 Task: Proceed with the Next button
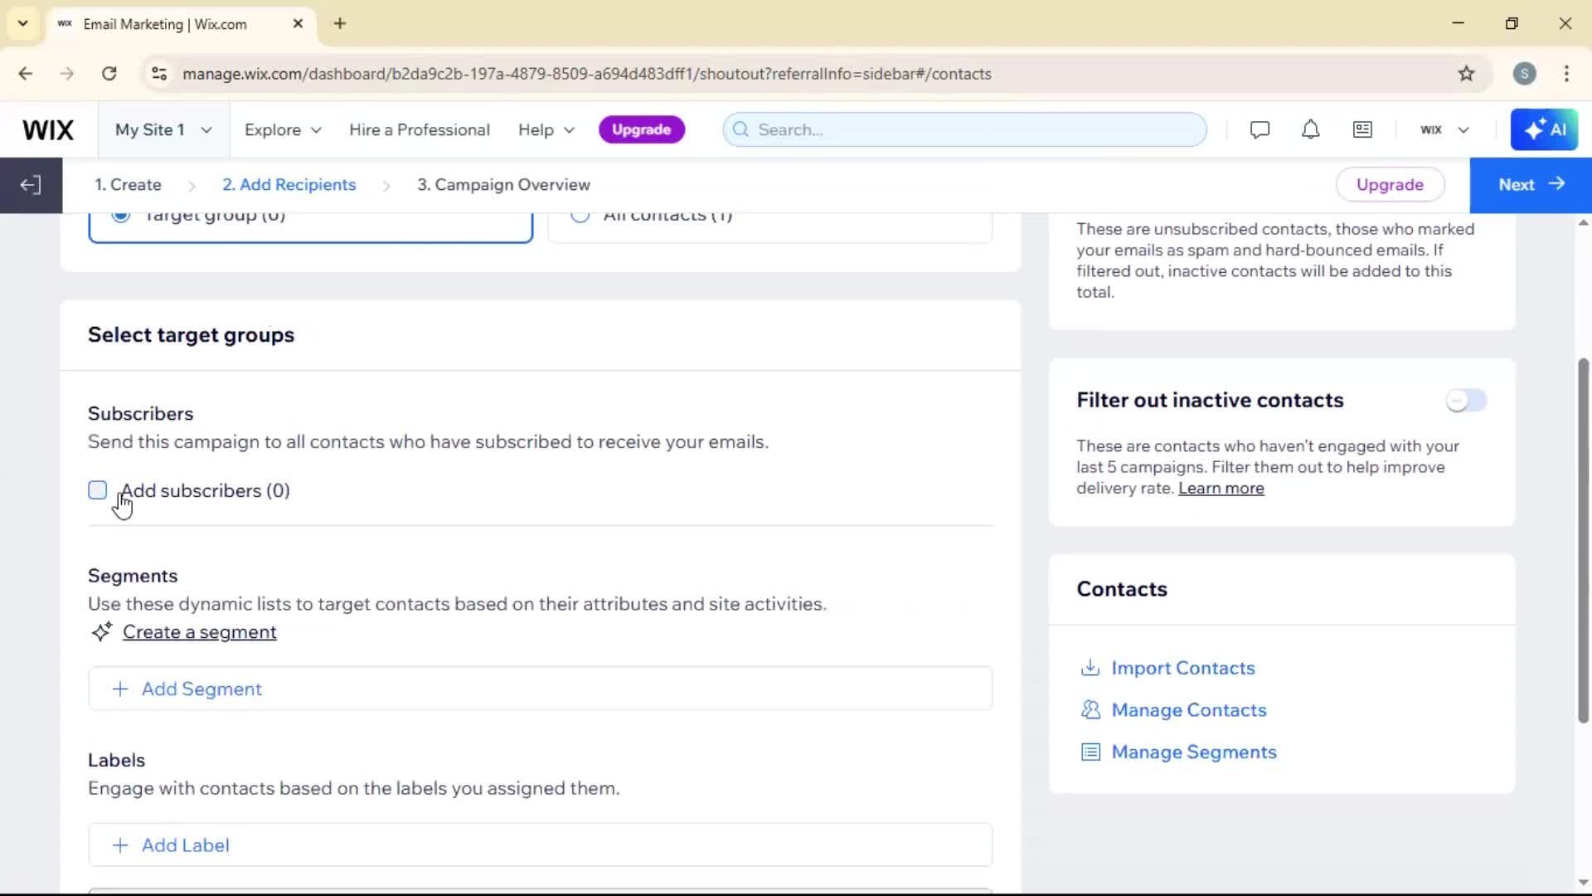point(1531,185)
